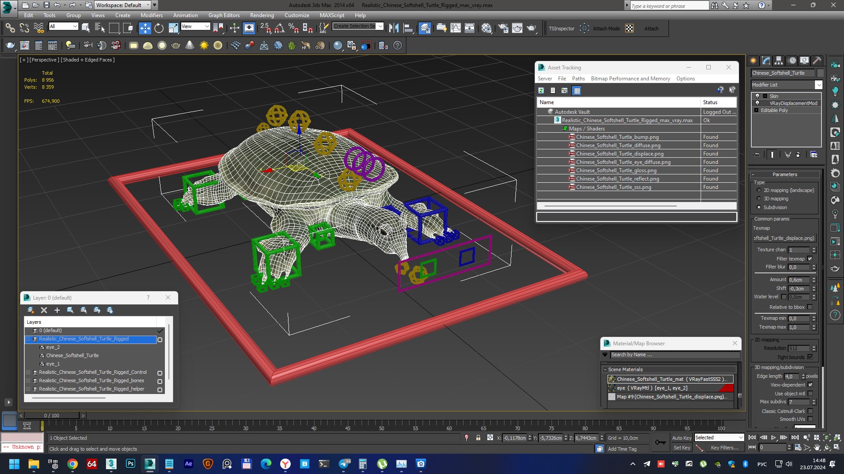Open the Rendering menu

point(262,15)
